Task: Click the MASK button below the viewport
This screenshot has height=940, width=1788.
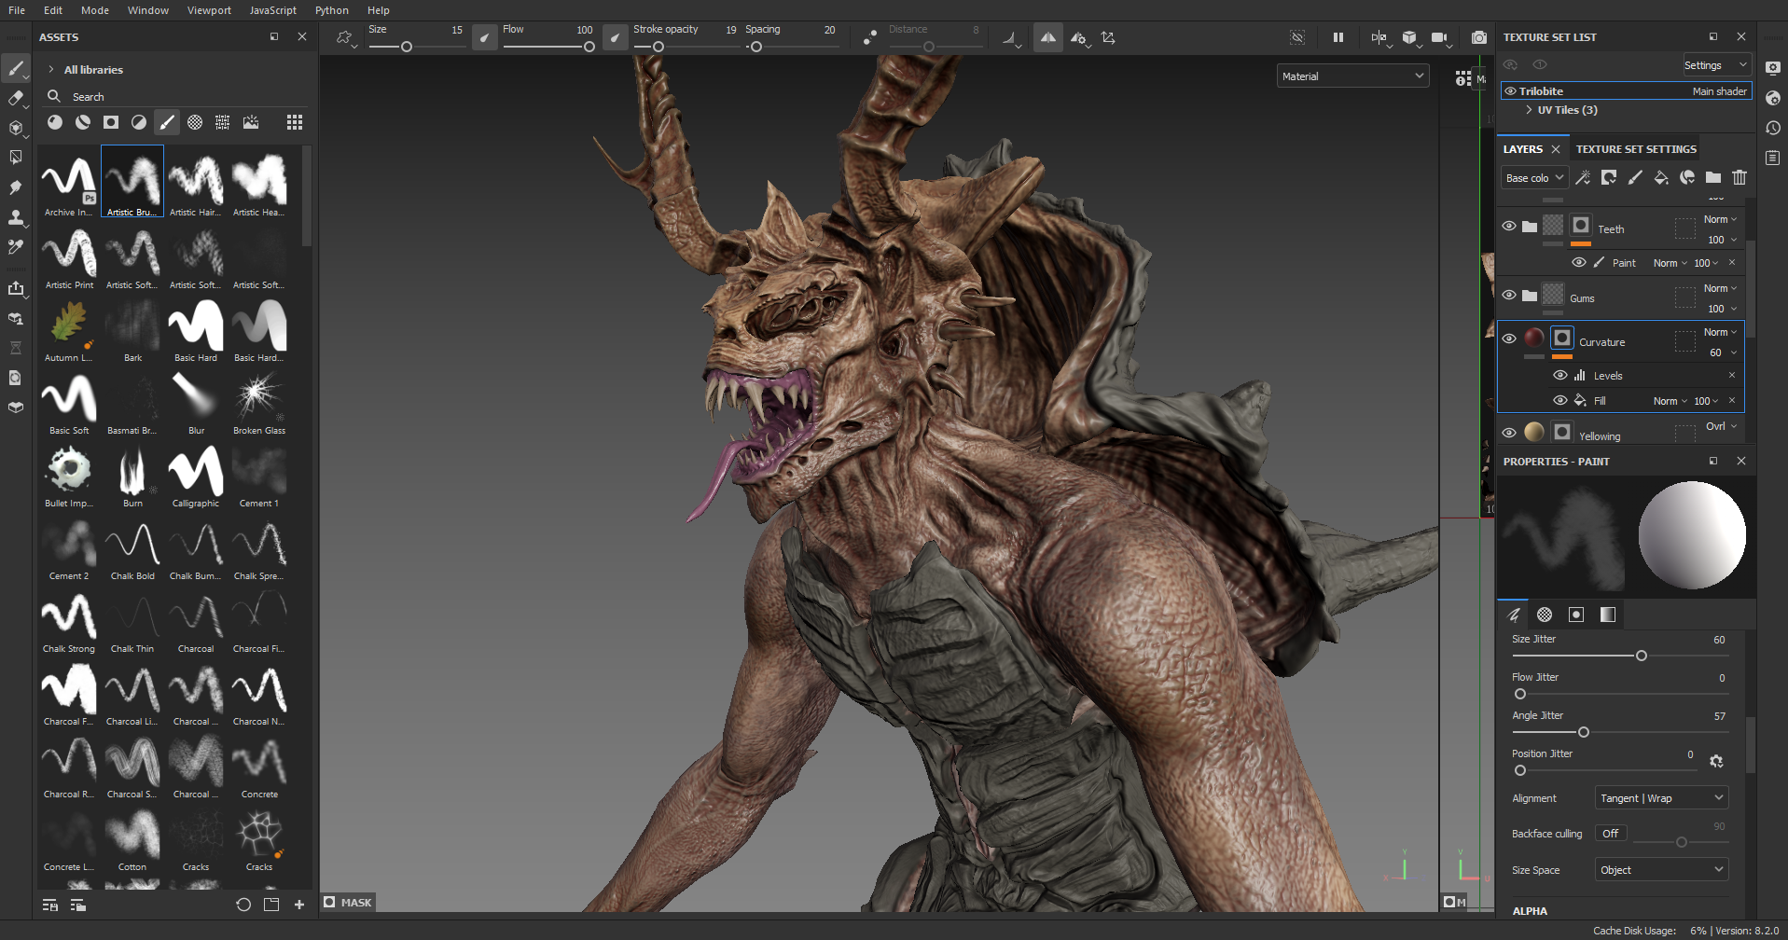Action: (x=348, y=903)
